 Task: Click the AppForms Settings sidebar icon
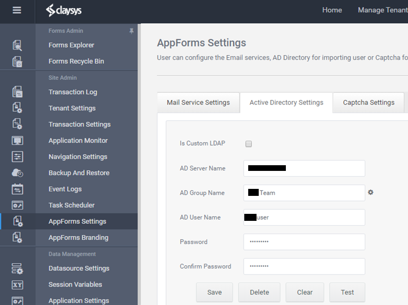(18, 221)
